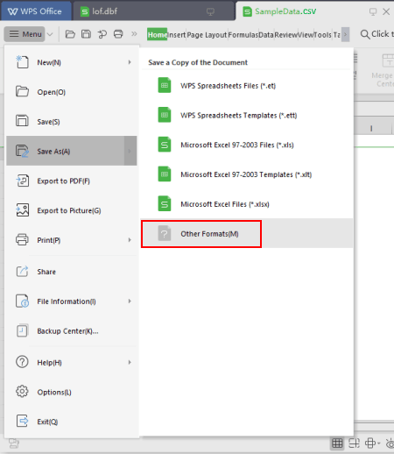
Task: Switch to the SampleData.csv document tab
Action: point(314,11)
